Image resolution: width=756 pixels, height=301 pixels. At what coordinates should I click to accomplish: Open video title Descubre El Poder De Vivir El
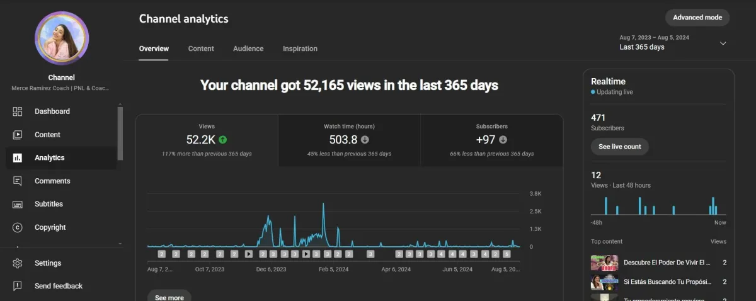pyautogui.click(x=667, y=263)
